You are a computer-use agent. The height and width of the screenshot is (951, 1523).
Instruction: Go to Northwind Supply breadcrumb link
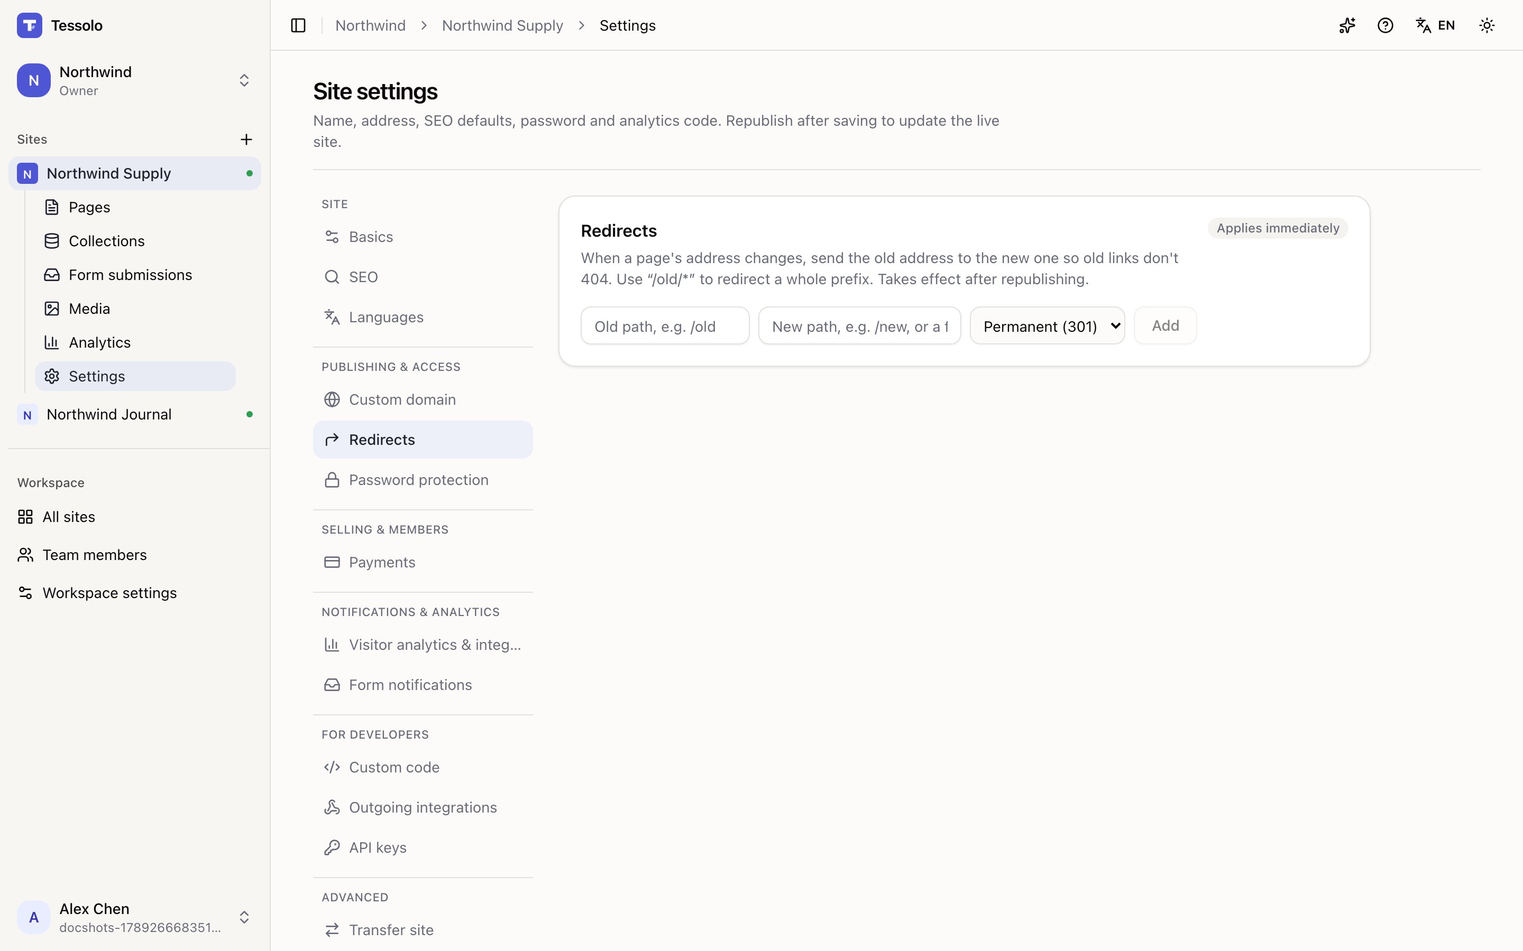502,26
